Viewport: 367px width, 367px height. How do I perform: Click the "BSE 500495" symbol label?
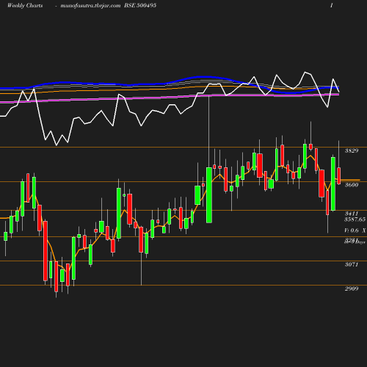click(x=140, y=6)
